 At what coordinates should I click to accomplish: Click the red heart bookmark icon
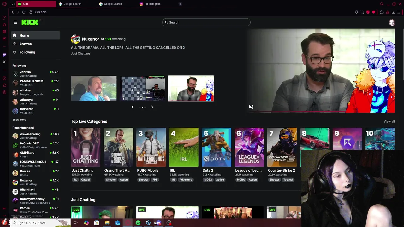pos(373,12)
